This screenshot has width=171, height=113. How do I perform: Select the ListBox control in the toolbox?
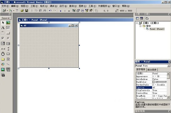[x=8, y=43]
